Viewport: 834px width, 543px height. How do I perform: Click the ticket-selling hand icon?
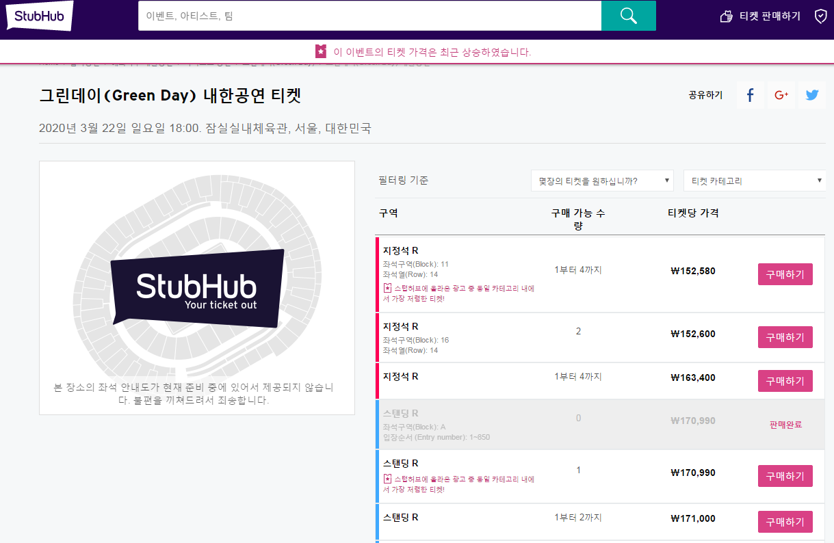pyautogui.click(x=727, y=16)
